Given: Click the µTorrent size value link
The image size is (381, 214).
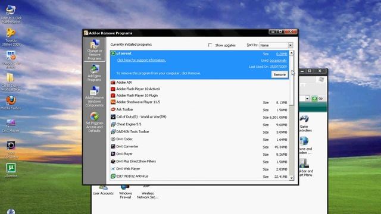Looking at the screenshot, I should pos(282,54).
